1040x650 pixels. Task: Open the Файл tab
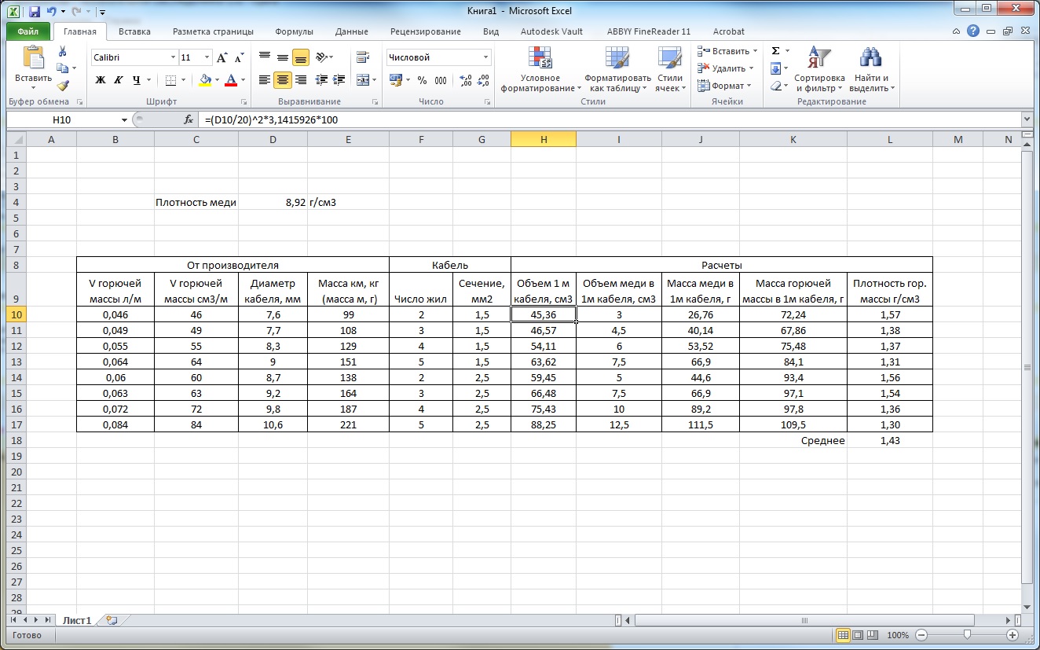tap(28, 31)
